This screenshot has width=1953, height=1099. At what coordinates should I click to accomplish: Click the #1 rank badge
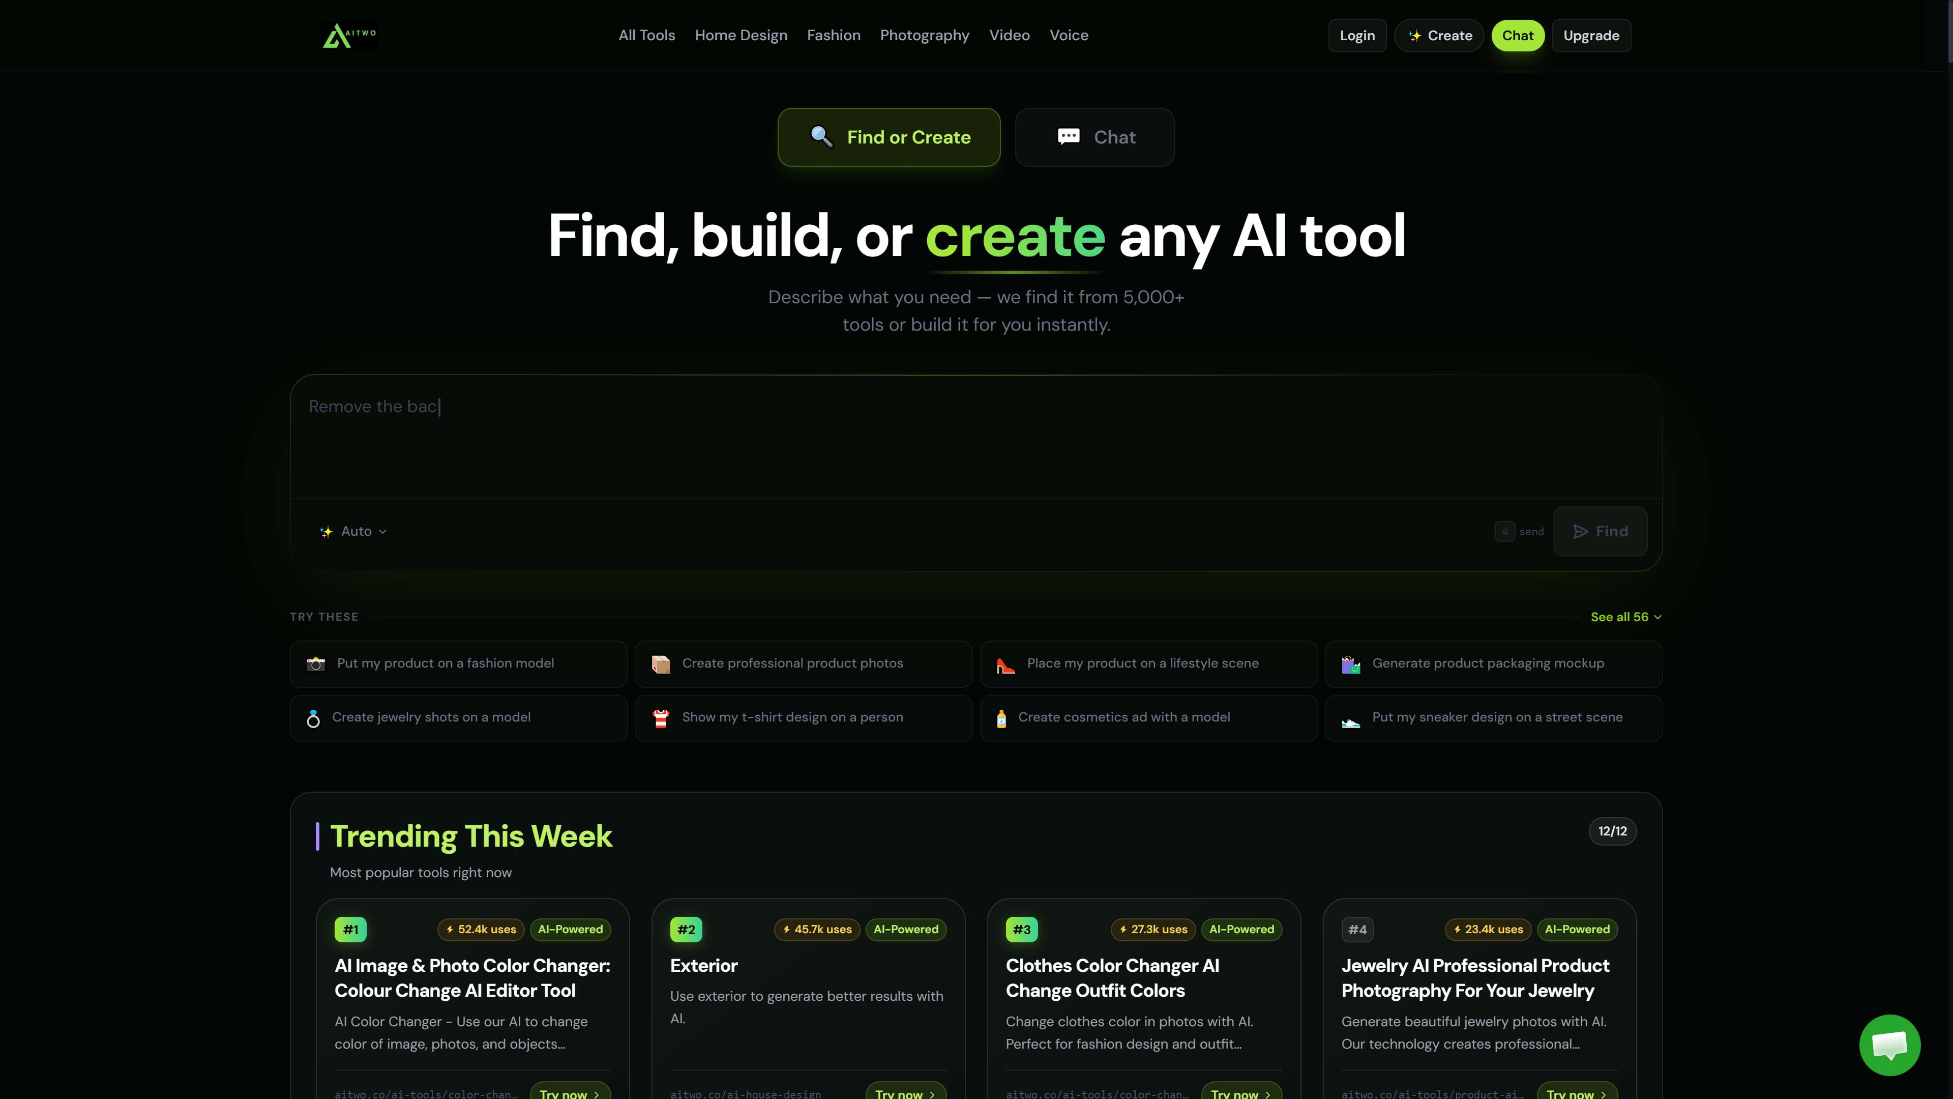tap(350, 930)
